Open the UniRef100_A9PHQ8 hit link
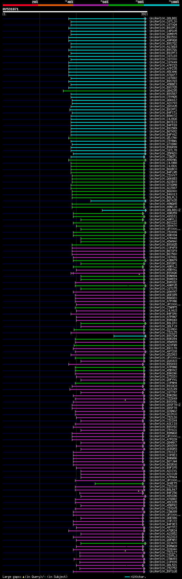The image size is (182, 579). (x=163, y=41)
